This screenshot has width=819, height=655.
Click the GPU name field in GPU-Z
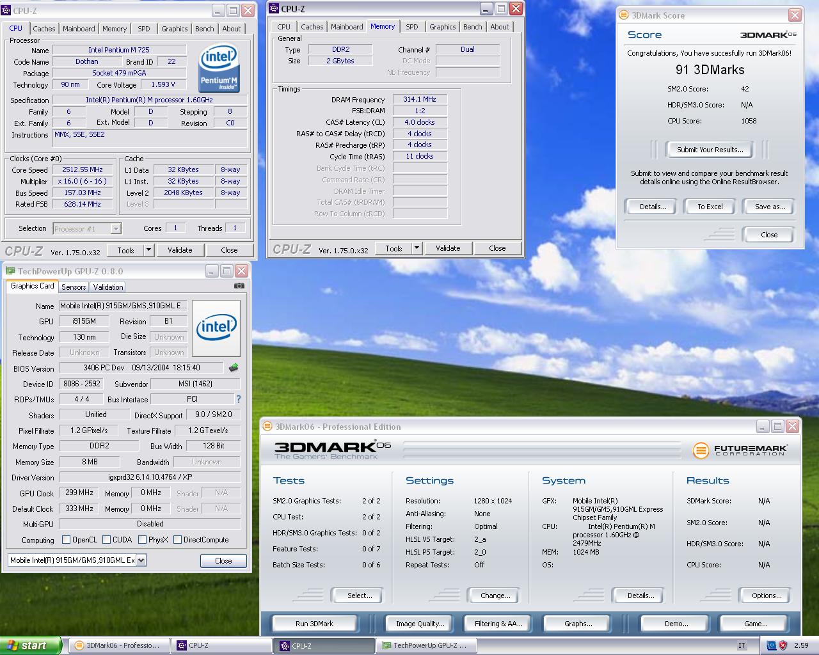coord(123,306)
